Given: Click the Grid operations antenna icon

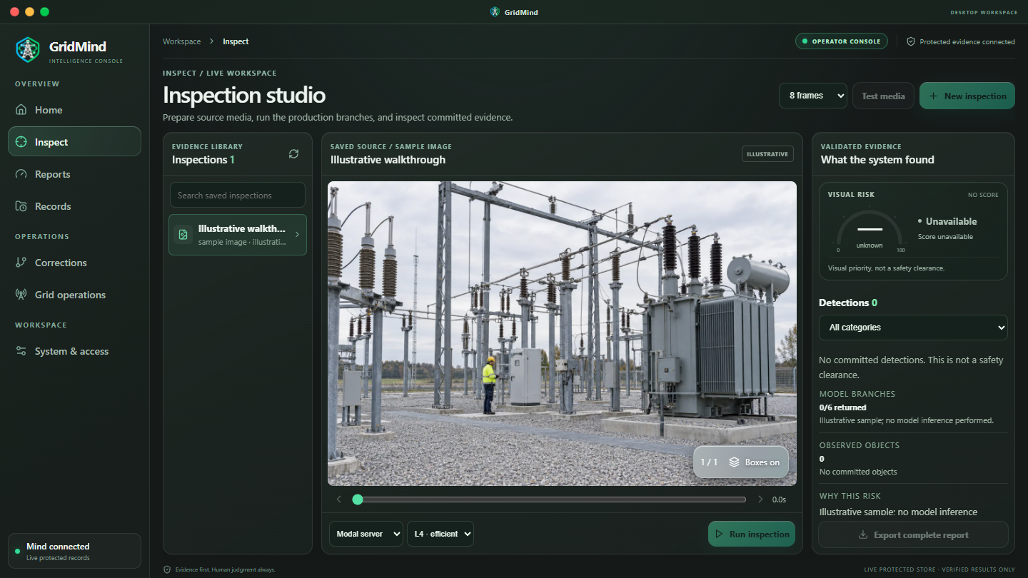Looking at the screenshot, I should tap(21, 295).
